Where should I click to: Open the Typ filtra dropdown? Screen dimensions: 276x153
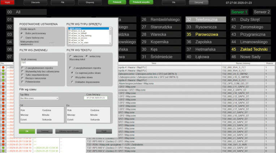click(x=39, y=98)
